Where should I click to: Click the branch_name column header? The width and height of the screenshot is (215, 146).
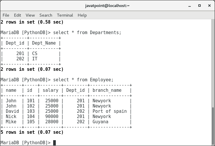(107, 90)
